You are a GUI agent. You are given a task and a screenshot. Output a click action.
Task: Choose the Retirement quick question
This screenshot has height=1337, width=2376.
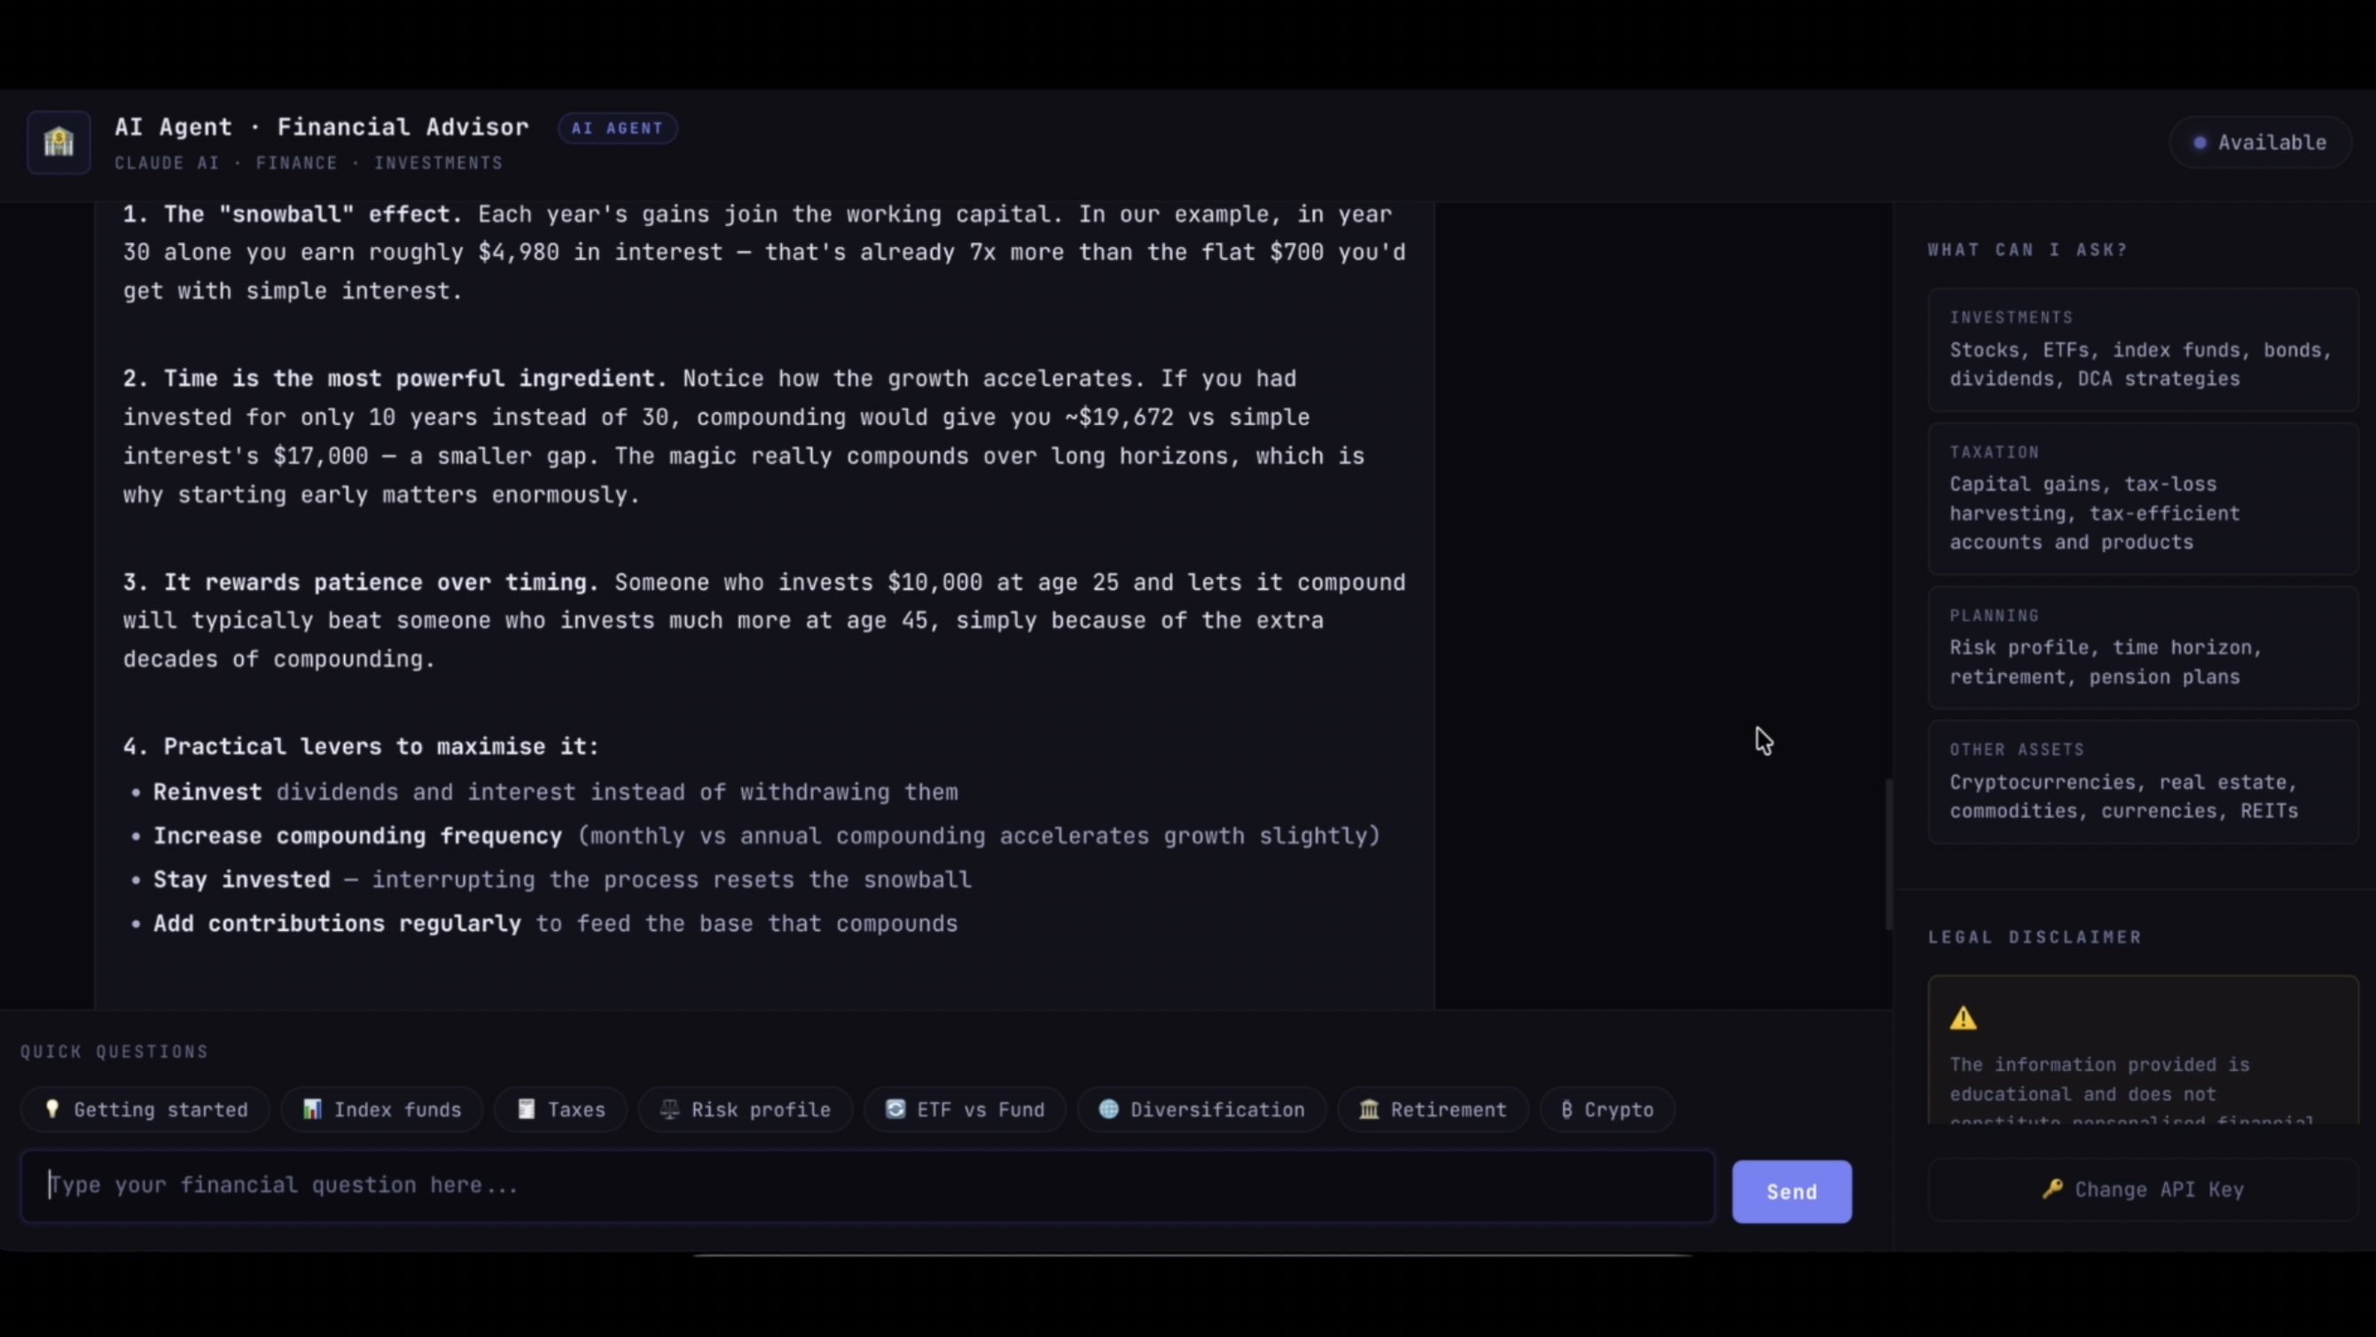click(1433, 1109)
